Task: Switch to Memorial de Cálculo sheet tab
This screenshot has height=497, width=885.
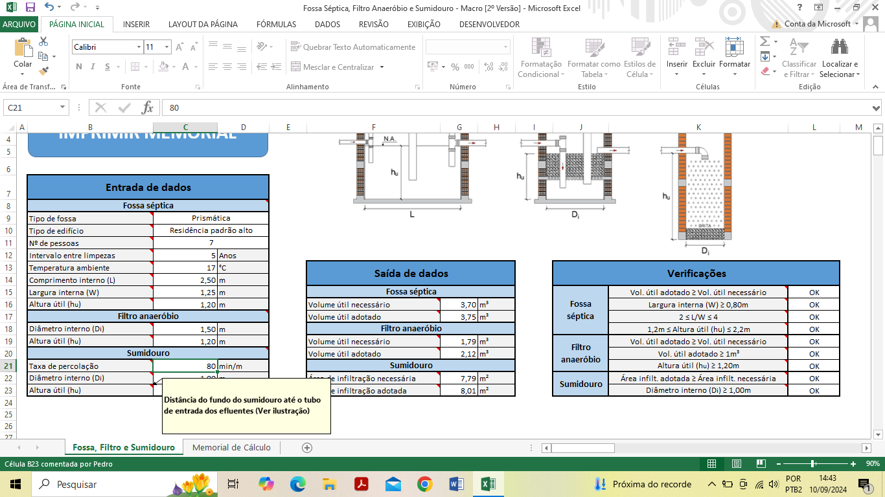Action: pyautogui.click(x=231, y=447)
